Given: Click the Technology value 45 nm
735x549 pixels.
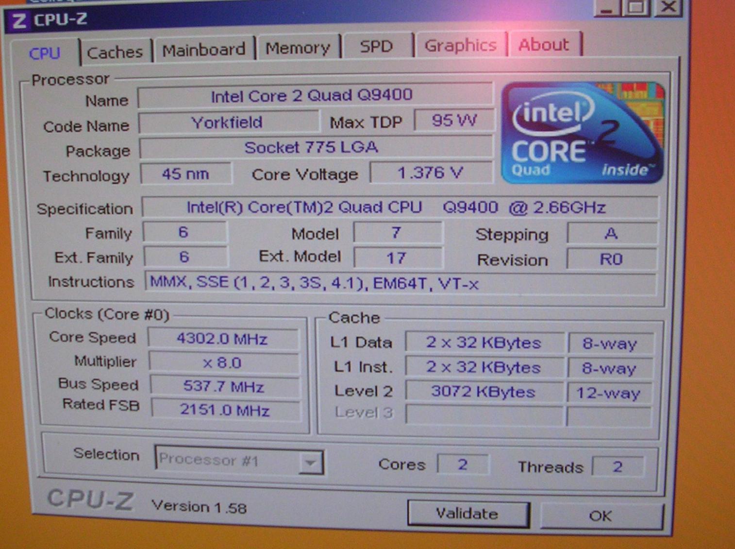Looking at the screenshot, I should click(x=186, y=173).
